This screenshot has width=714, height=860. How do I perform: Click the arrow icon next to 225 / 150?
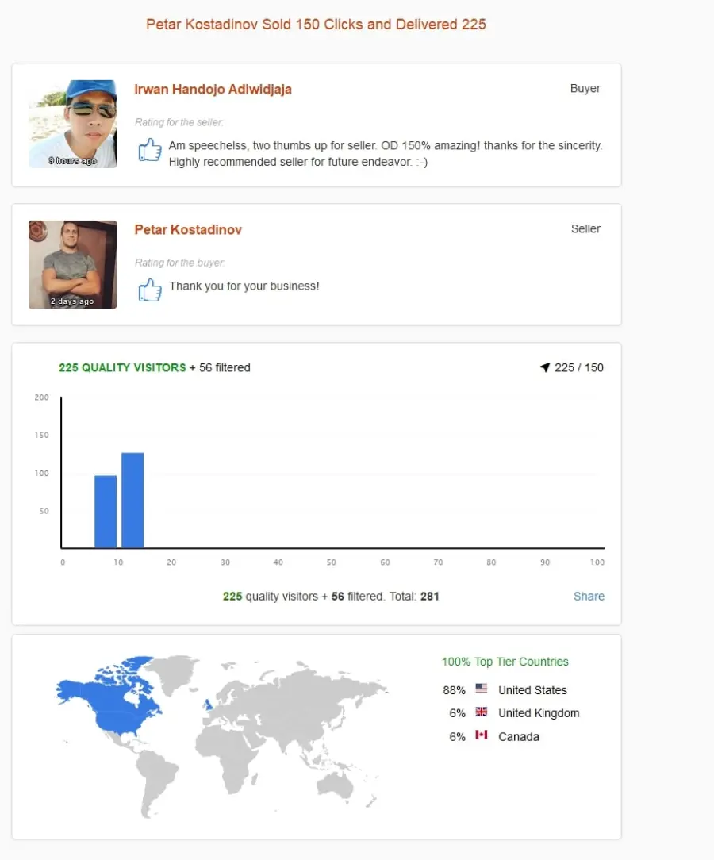[544, 367]
